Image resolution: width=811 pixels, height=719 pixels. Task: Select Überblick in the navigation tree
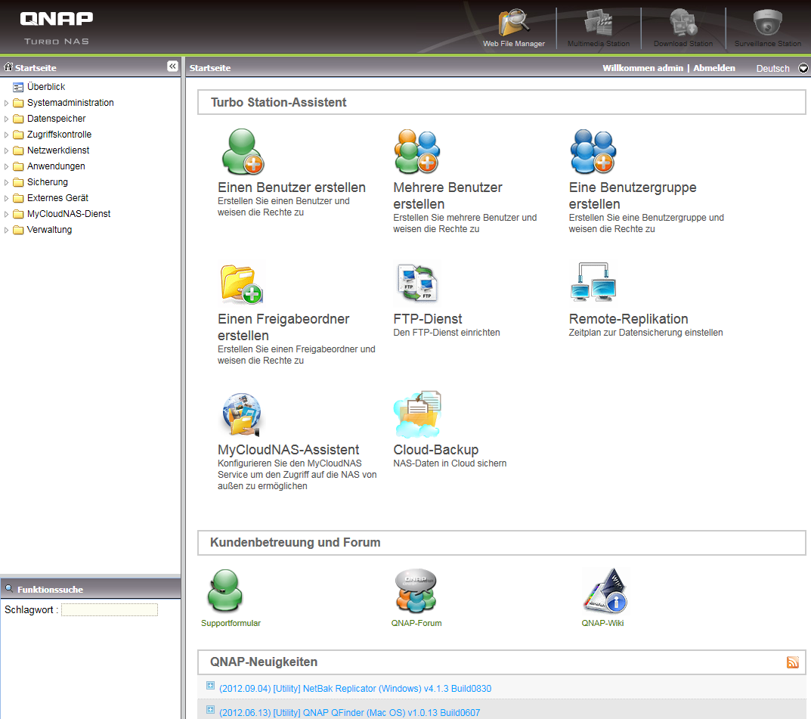pyautogui.click(x=46, y=87)
